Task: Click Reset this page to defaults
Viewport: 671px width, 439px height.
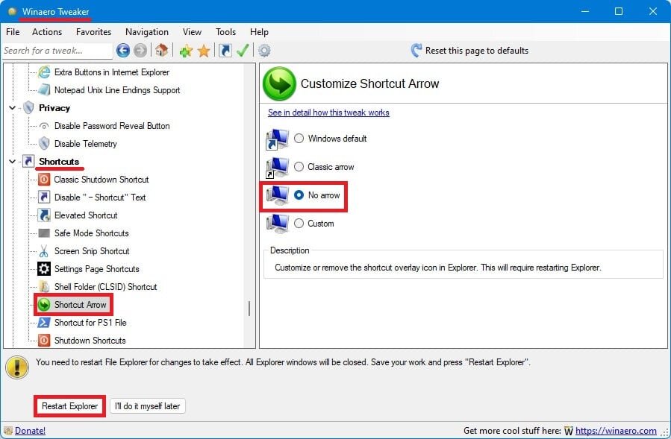Action: pos(477,51)
